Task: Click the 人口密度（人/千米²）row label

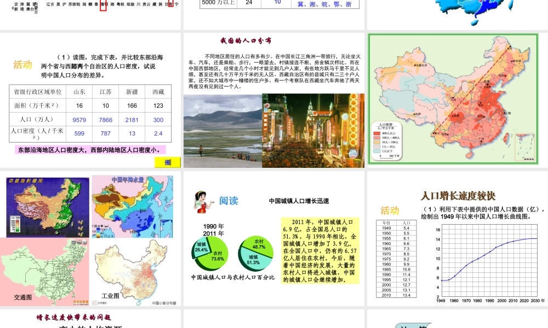Action: click(37, 133)
